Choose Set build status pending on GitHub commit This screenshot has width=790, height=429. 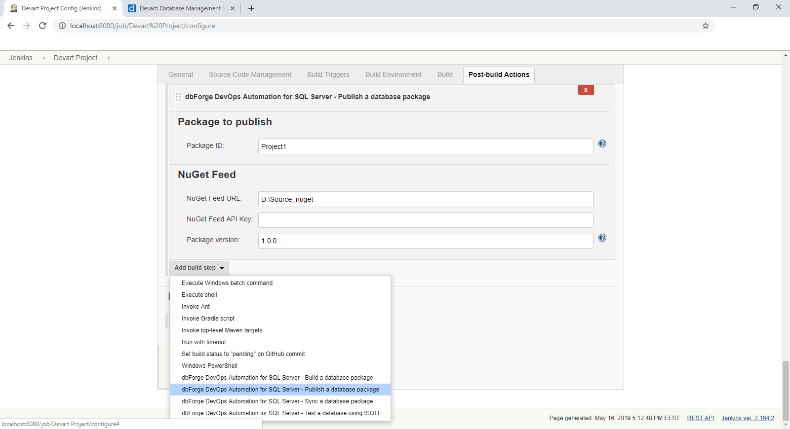click(280, 354)
